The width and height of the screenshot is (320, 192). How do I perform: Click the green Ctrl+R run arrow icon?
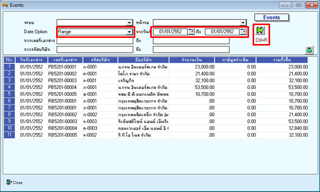(x=260, y=30)
